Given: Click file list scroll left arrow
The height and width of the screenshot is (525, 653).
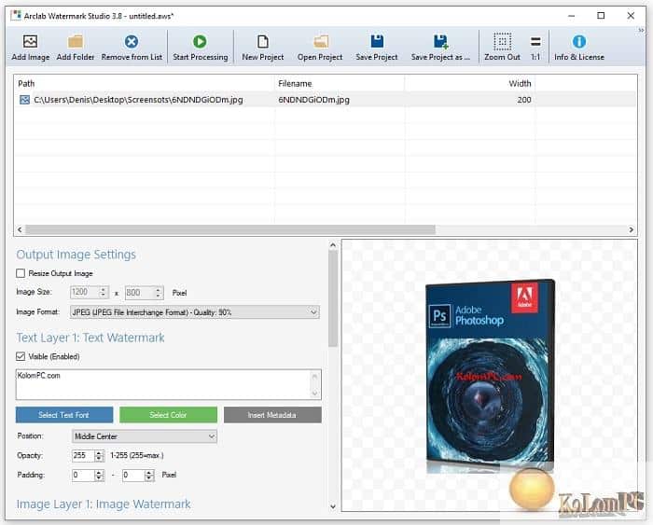Looking at the screenshot, I should click(x=20, y=229).
